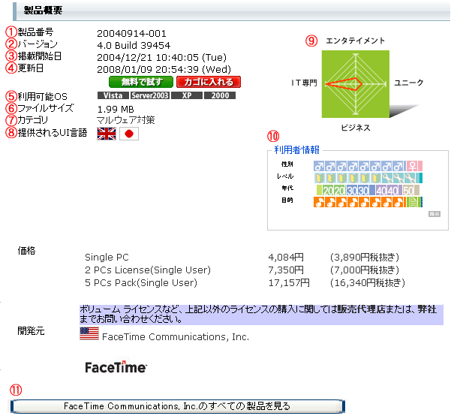463x416 pixels.
Task: Click first male icon in 性別 row
Action: pyautogui.click(x=319, y=166)
